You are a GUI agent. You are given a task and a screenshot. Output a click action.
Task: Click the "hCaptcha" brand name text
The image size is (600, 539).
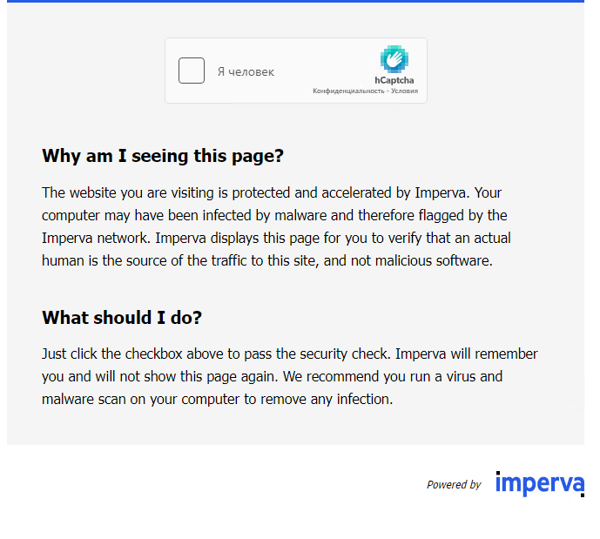tap(394, 80)
